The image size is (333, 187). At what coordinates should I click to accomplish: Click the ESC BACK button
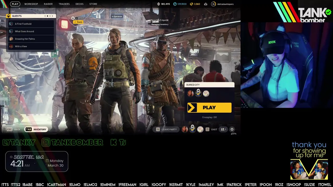click(x=14, y=129)
